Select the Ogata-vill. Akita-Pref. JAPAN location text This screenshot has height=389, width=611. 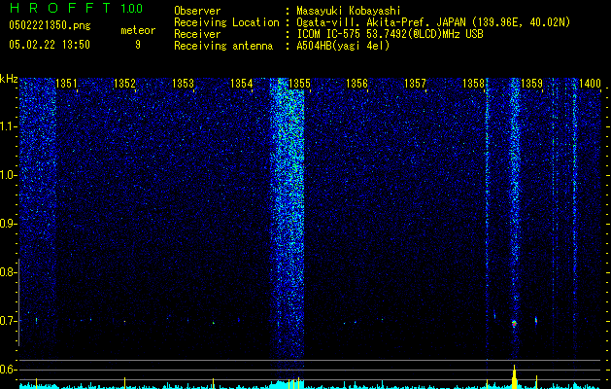433,22
